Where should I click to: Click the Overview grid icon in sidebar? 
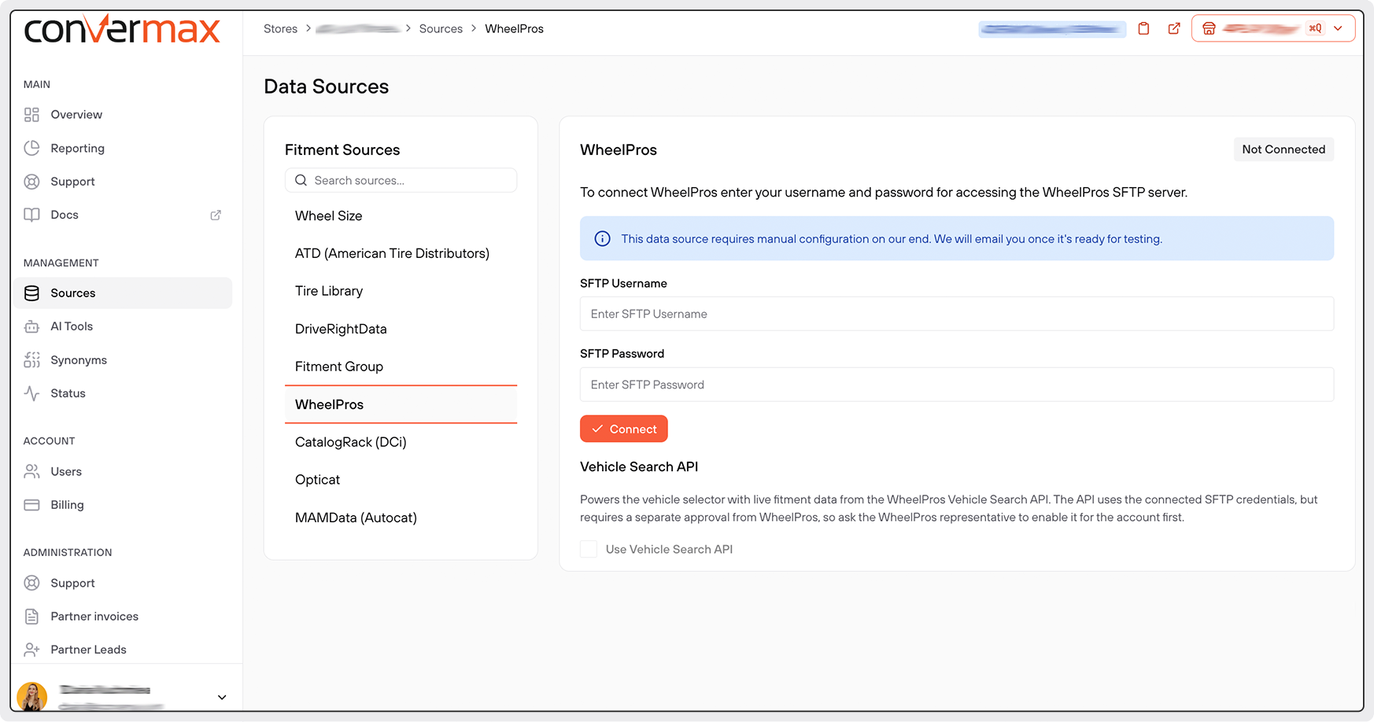pyautogui.click(x=31, y=115)
